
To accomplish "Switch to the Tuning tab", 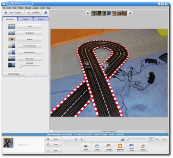I will pos(26,19).
